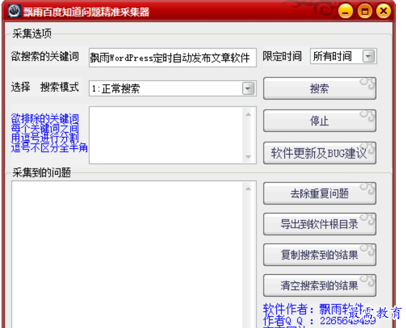
Task: Open 软件更新及BUG建议
Action: point(320,153)
